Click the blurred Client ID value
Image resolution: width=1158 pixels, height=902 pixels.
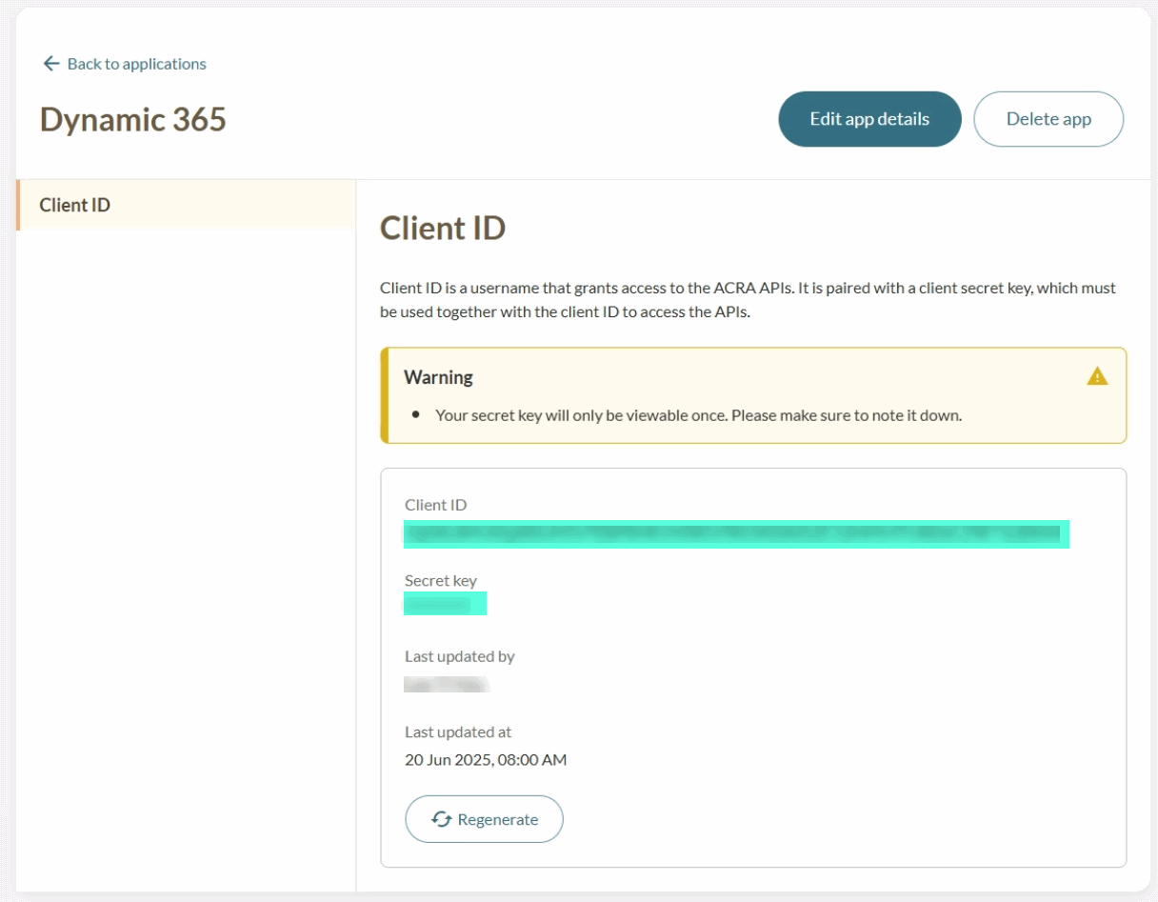tap(736, 533)
